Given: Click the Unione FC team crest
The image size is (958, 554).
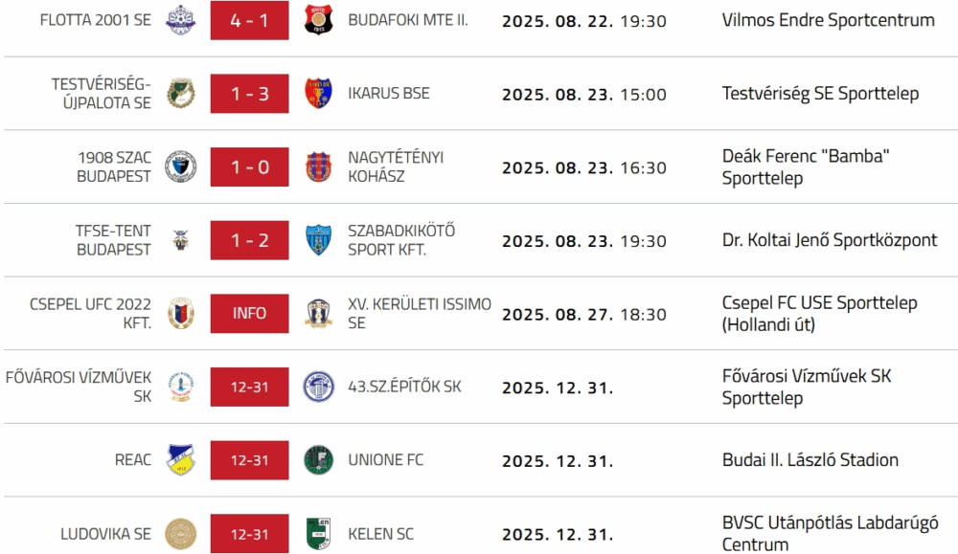Looking at the screenshot, I should coord(317,460).
